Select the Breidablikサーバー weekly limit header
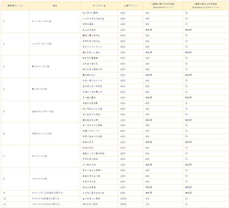This screenshot has width=229, height=208. click(x=163, y=6)
